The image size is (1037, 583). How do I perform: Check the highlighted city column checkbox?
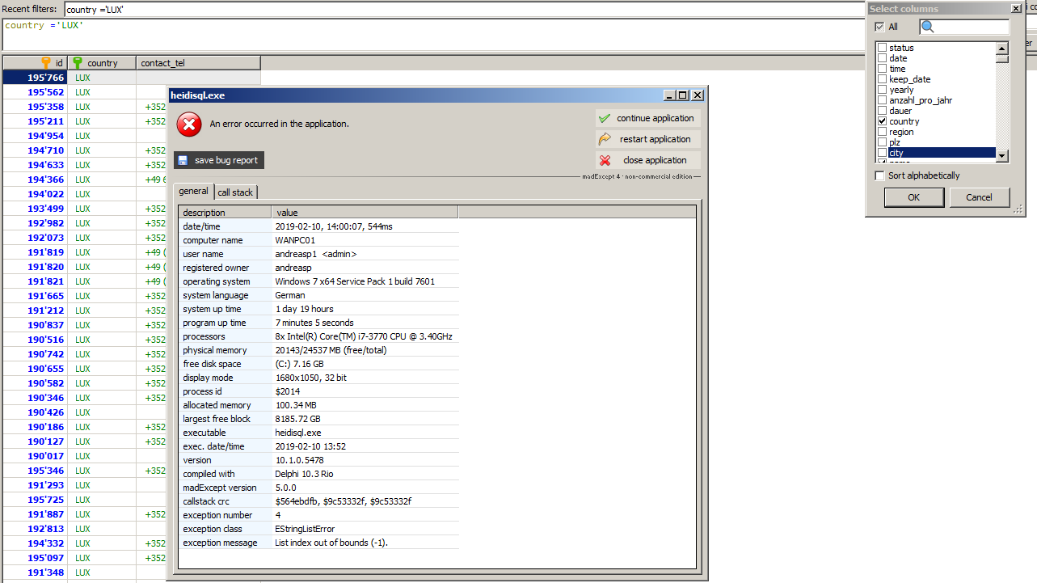tap(883, 153)
